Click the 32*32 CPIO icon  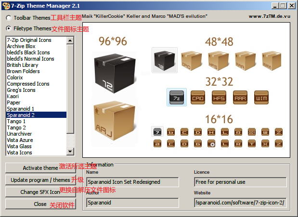tap(198, 98)
